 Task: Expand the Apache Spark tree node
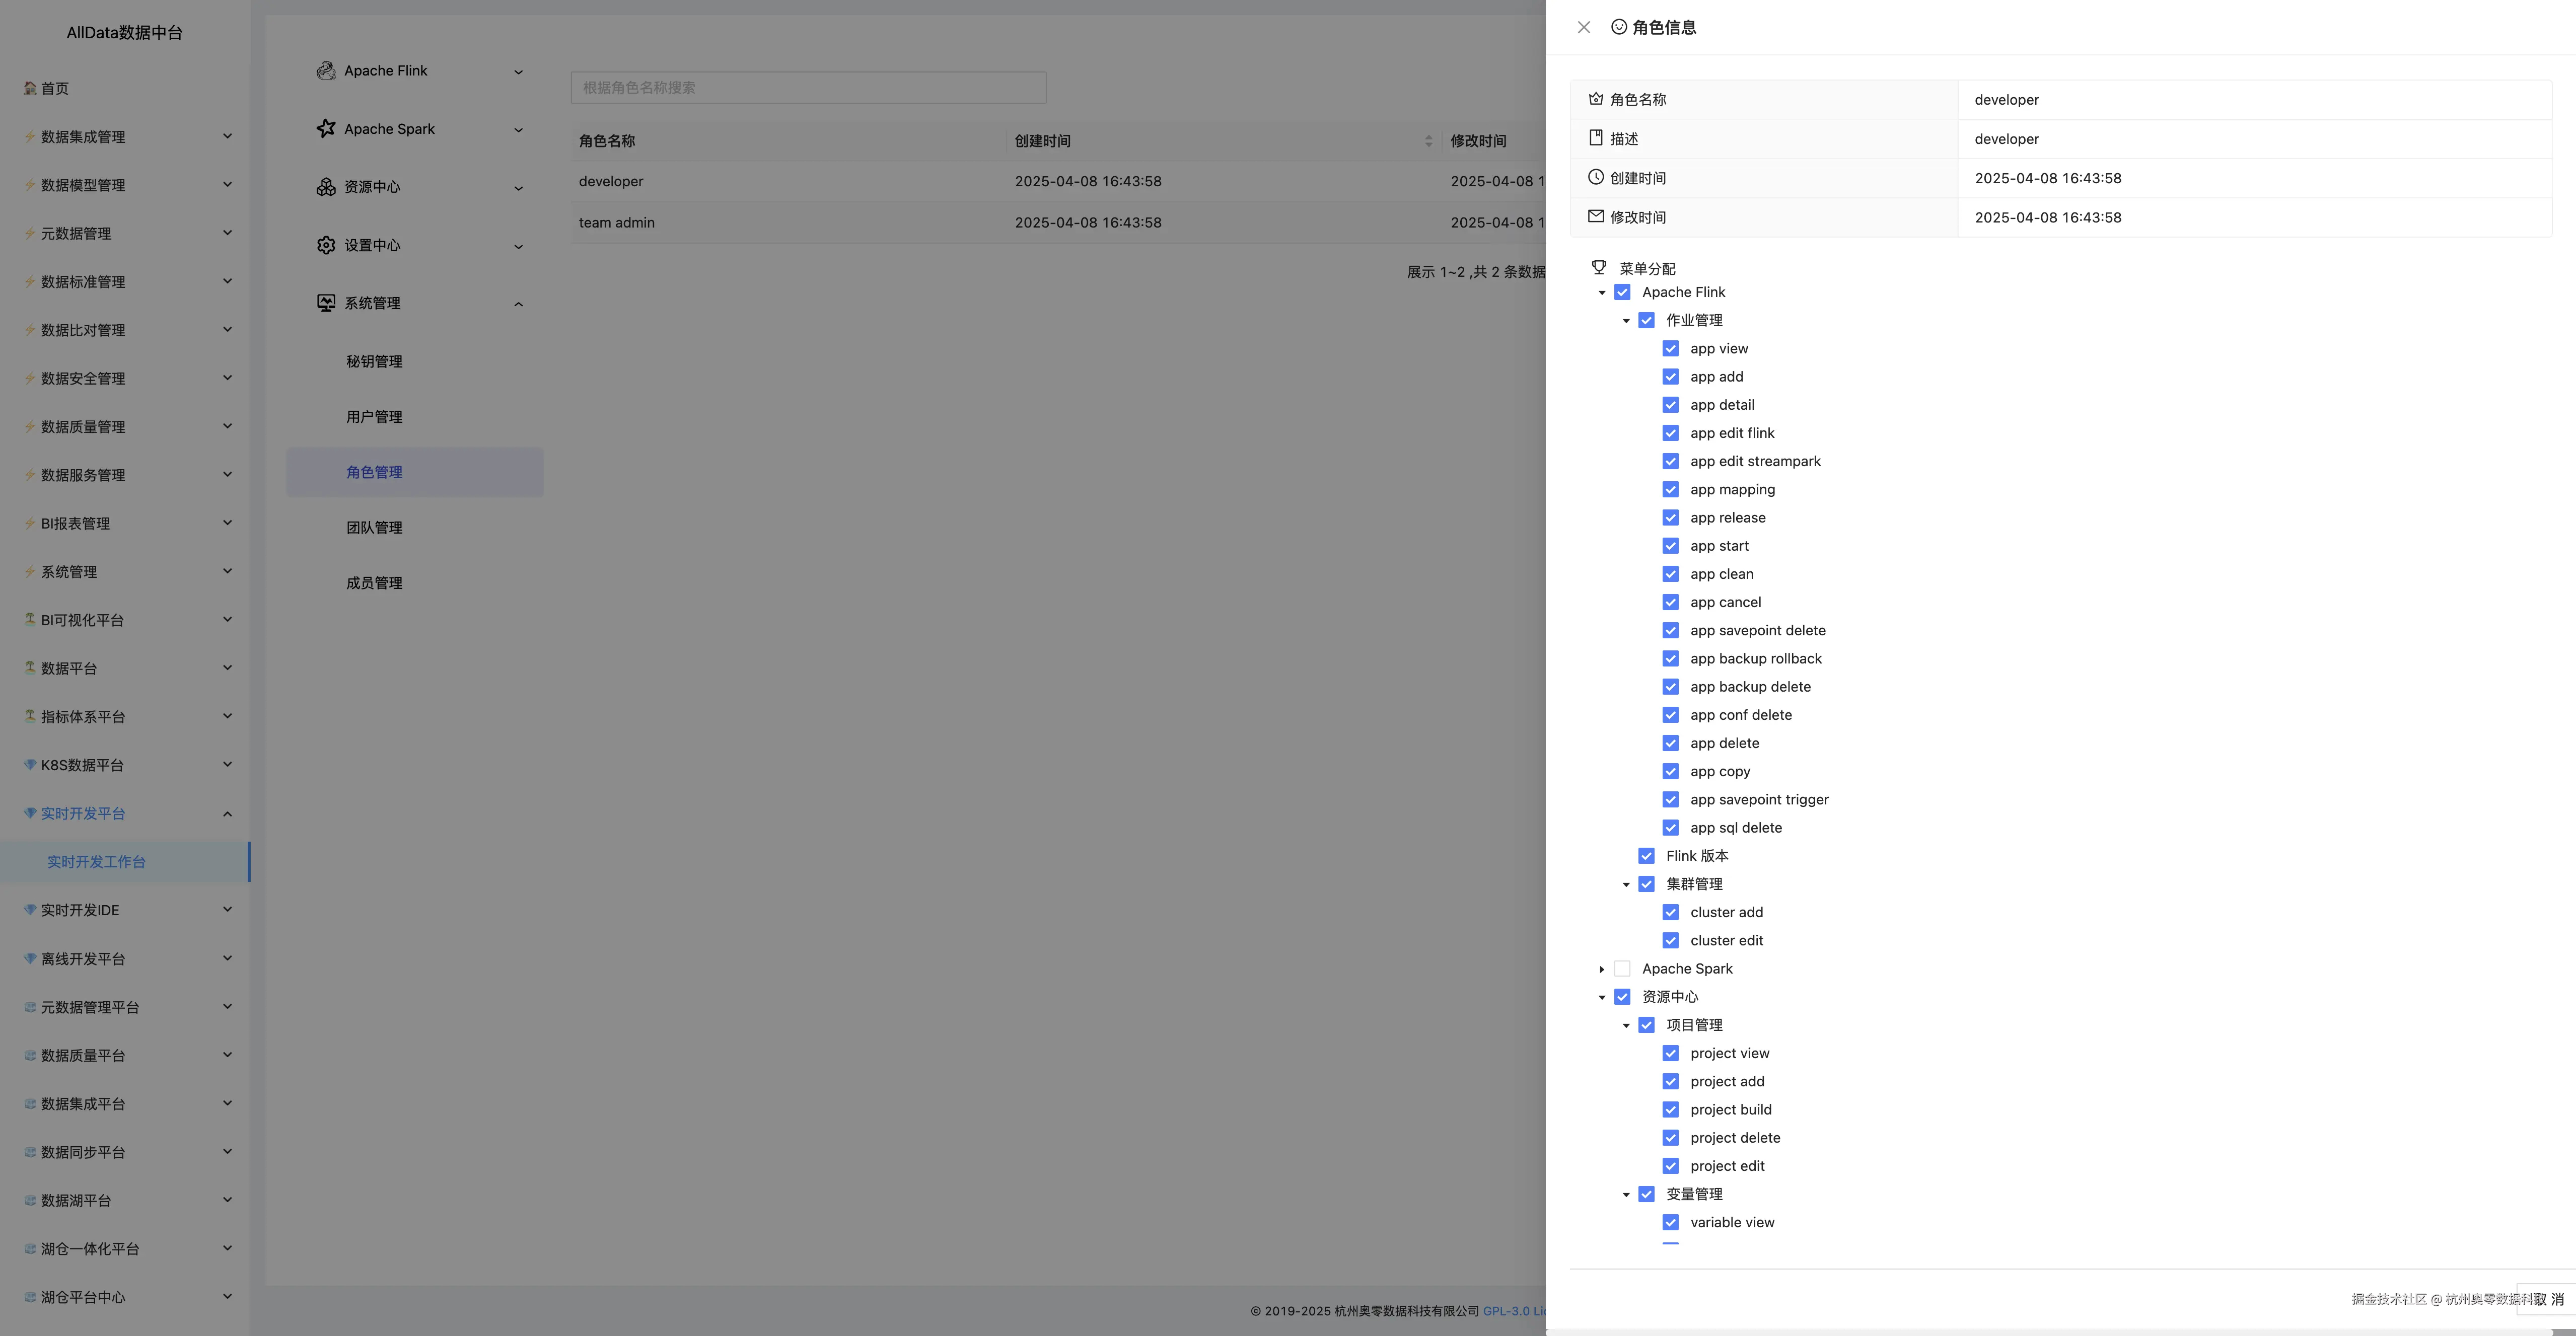(x=1601, y=969)
